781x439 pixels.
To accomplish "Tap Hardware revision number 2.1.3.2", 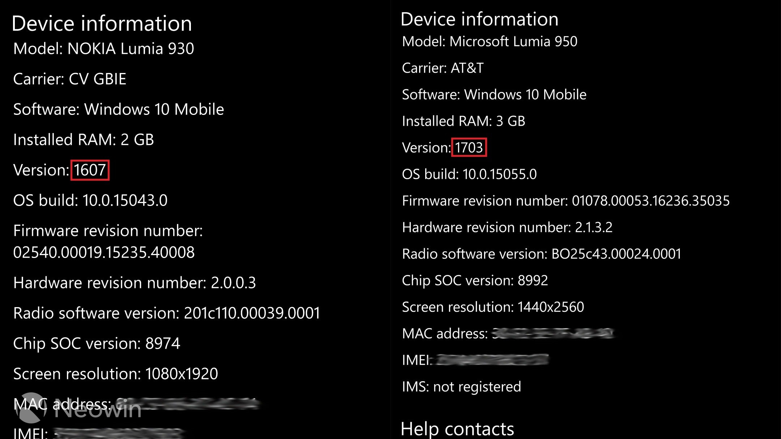I will click(x=507, y=227).
